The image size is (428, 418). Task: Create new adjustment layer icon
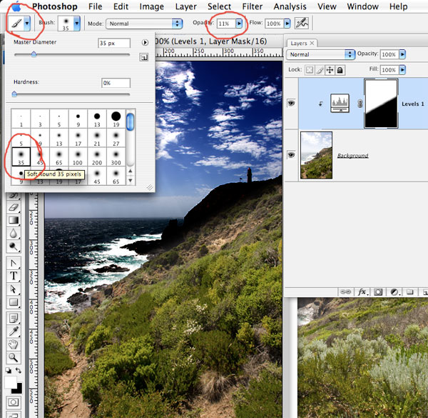[x=393, y=292]
